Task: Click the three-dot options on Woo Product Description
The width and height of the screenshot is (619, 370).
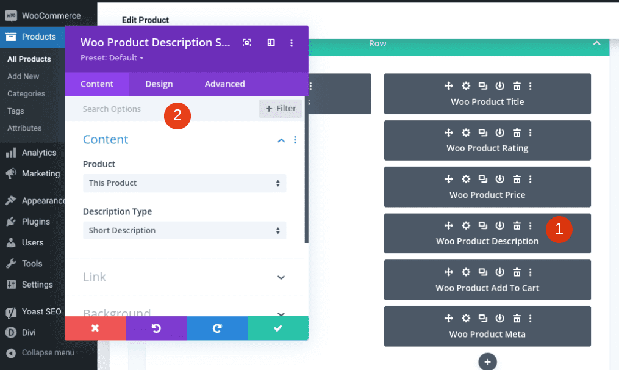Action: (x=529, y=225)
